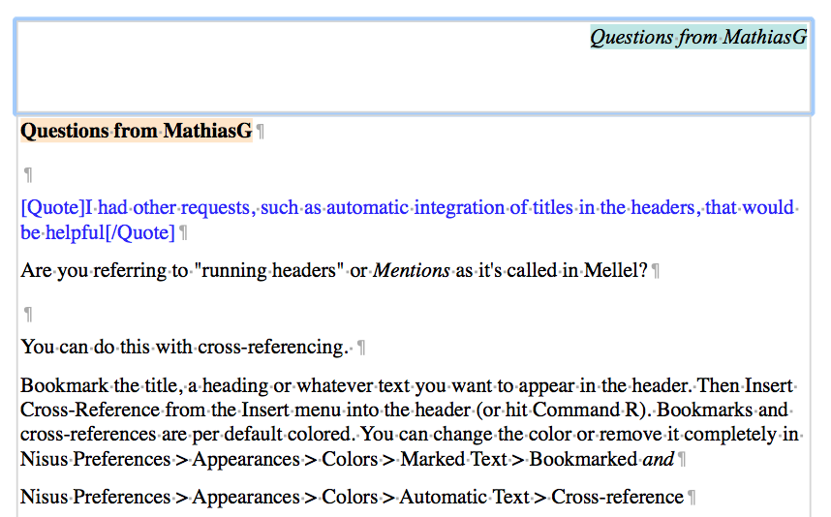The image size is (831, 517).
Task: Click Cross-reference at end of last line
Action: tap(617, 498)
